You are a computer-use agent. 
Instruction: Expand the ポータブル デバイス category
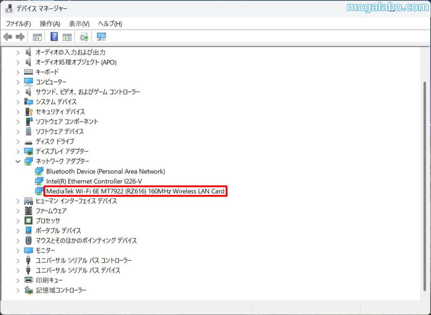point(18,231)
